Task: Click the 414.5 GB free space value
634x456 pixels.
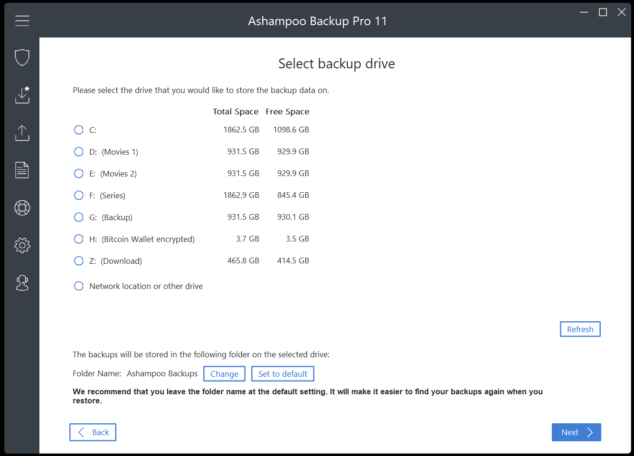Action: (x=293, y=261)
